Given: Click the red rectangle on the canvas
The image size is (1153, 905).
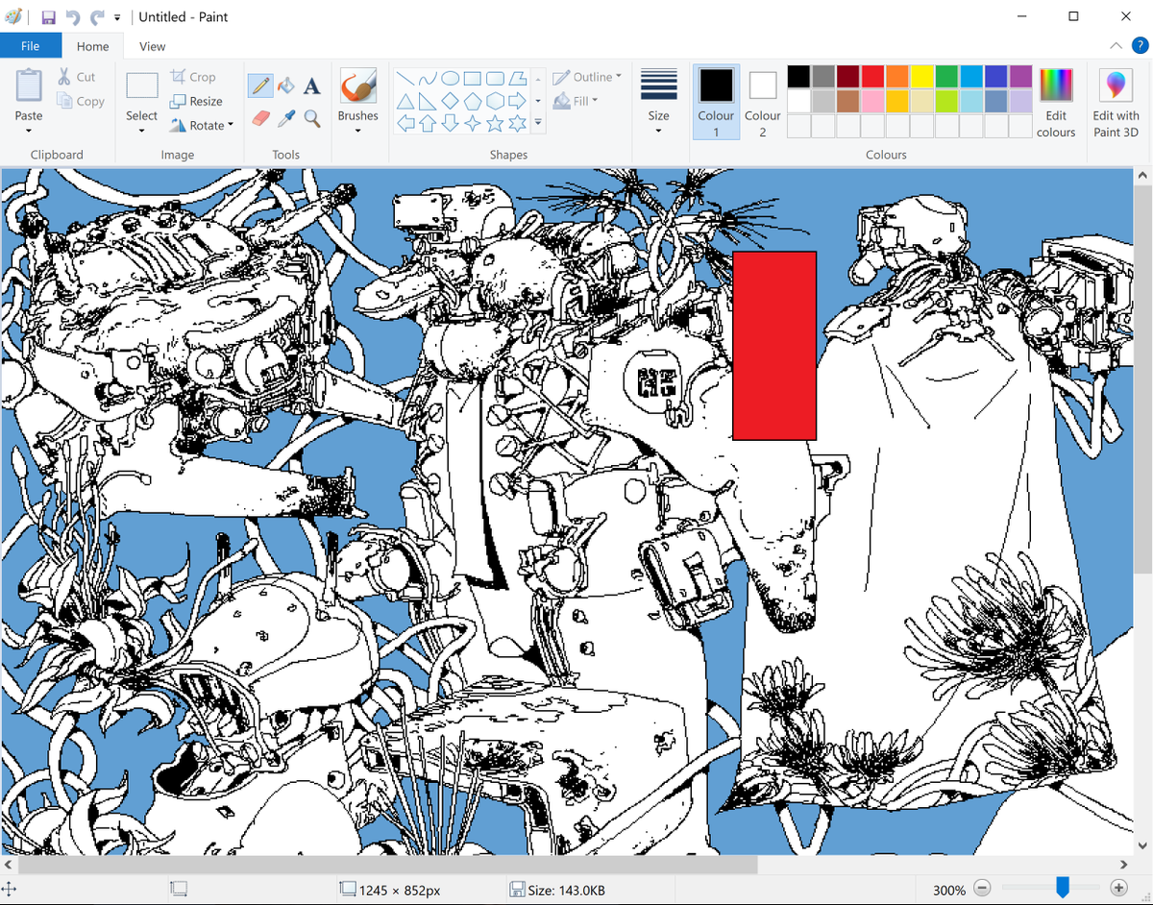Looking at the screenshot, I should tap(774, 346).
